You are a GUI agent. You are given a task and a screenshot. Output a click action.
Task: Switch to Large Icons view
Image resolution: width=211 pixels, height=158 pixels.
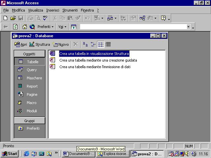click(85, 44)
